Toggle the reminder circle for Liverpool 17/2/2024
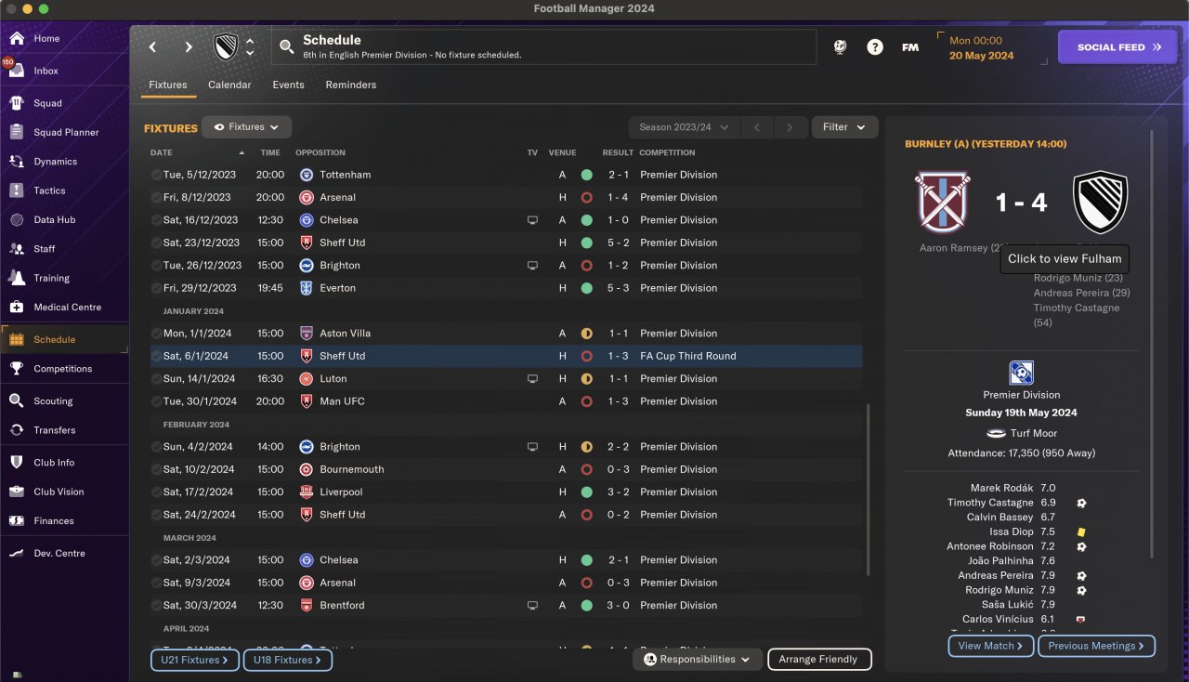This screenshot has width=1189, height=682. point(156,492)
